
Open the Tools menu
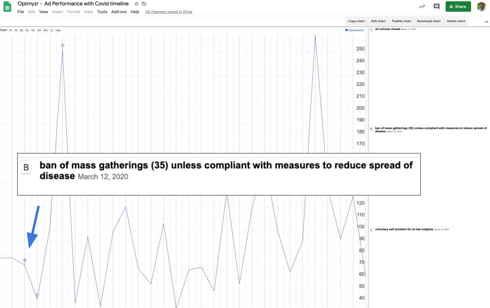[x=102, y=12]
